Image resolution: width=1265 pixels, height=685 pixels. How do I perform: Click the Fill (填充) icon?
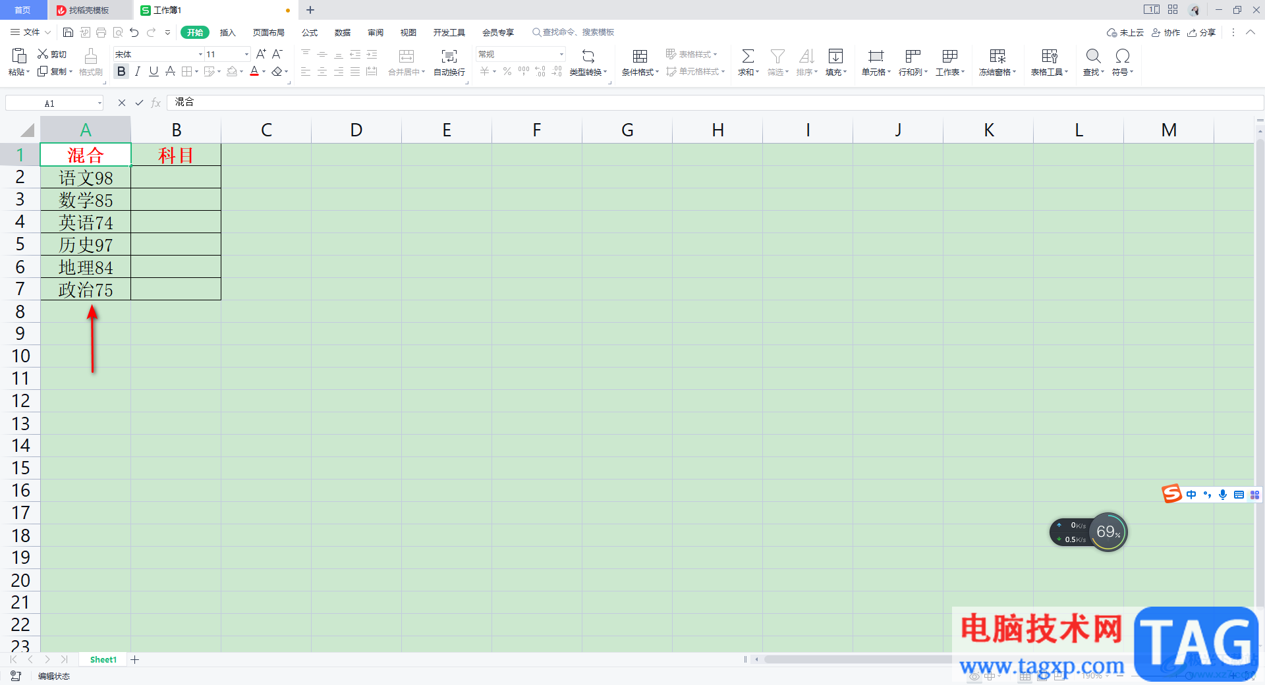tap(835, 56)
